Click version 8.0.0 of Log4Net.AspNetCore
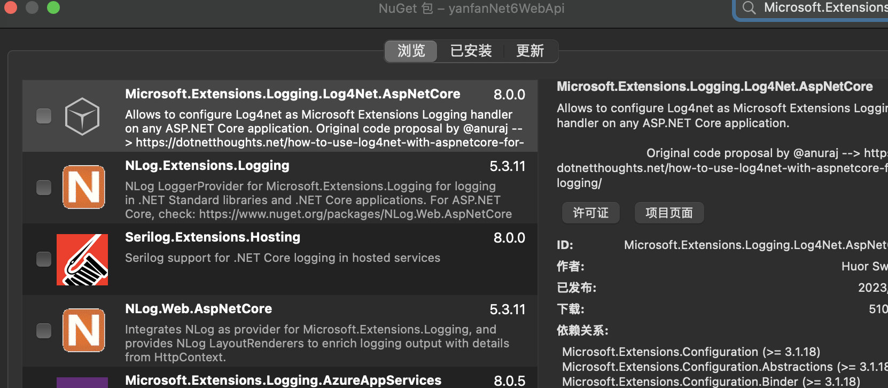This screenshot has width=888, height=388. (509, 95)
